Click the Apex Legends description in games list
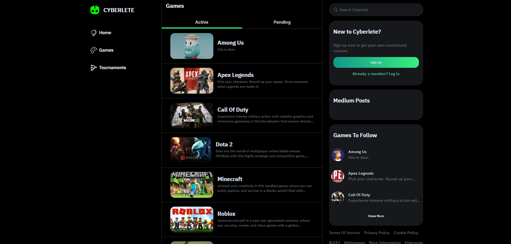 [x=263, y=84]
